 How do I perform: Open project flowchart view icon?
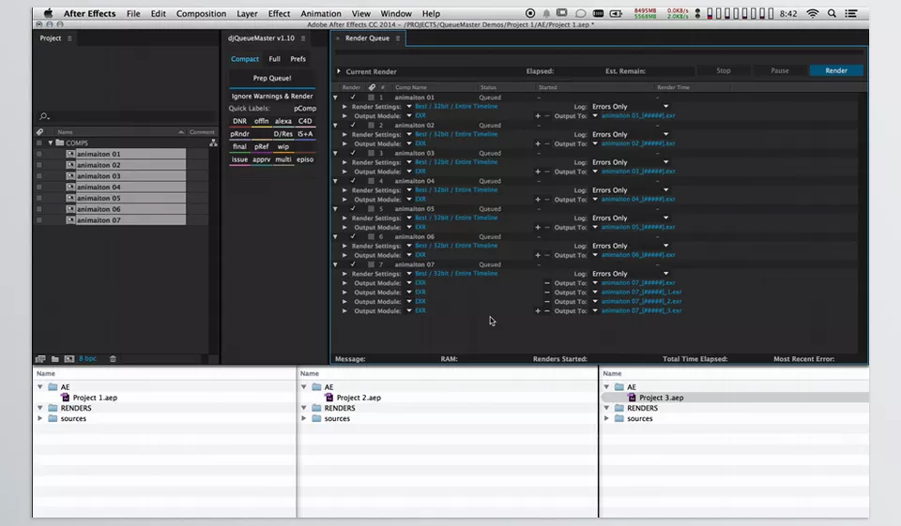click(x=213, y=143)
